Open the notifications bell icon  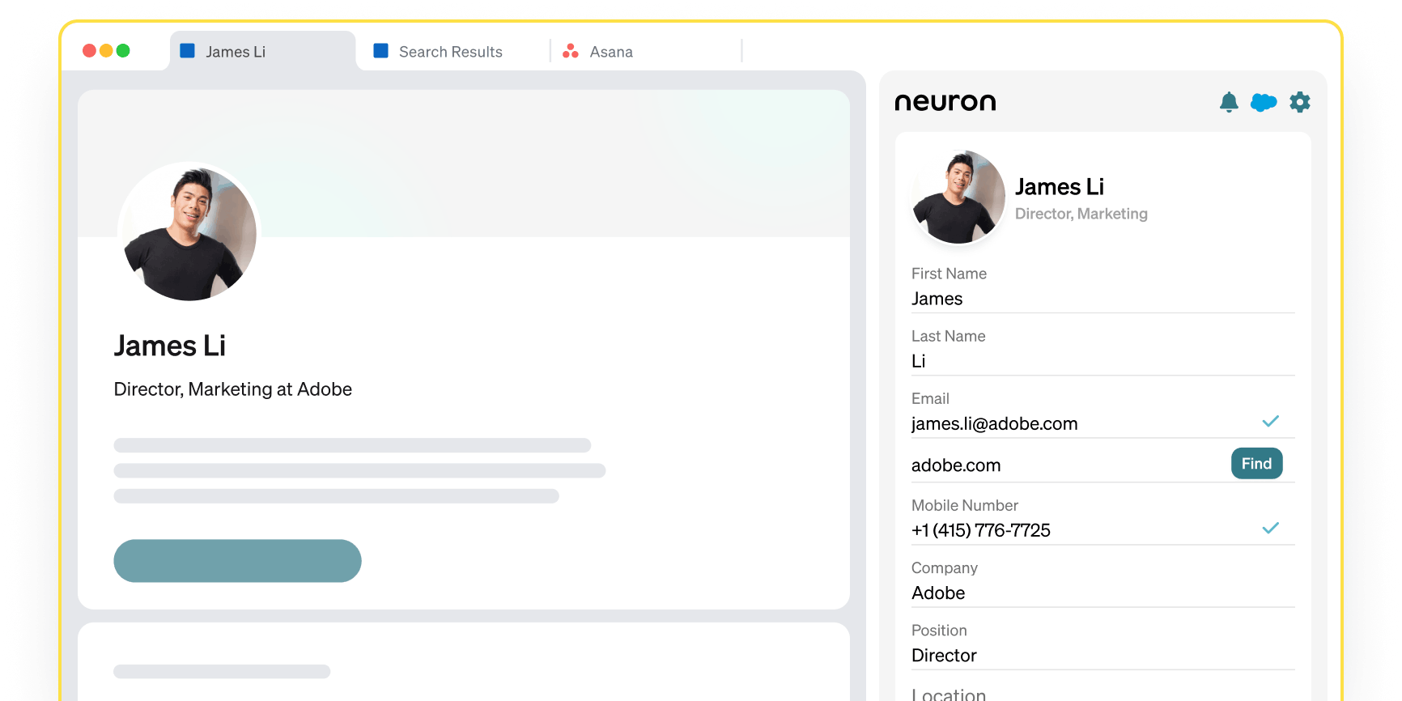tap(1229, 102)
